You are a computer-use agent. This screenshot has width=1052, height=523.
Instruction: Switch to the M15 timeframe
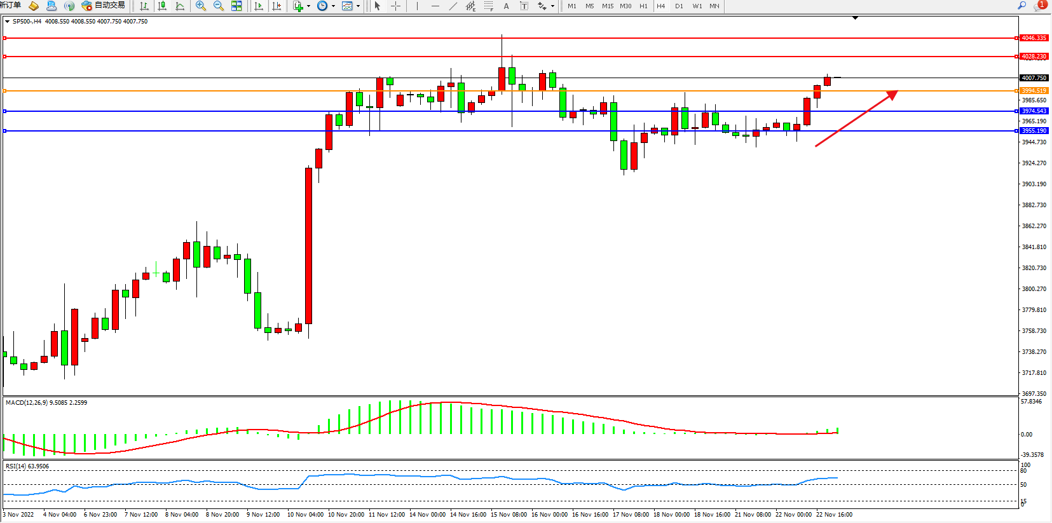pos(608,6)
